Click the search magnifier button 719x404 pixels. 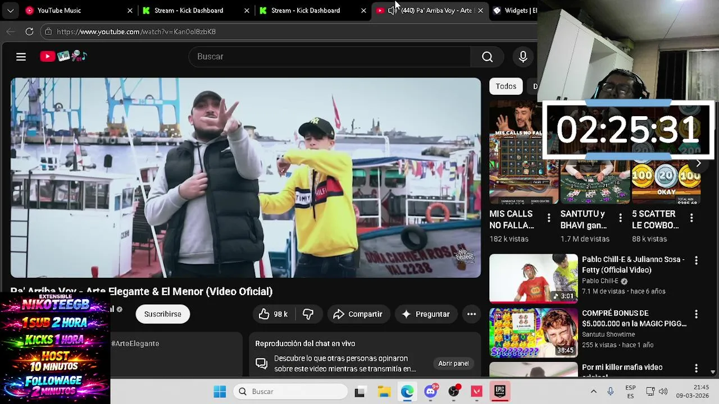pyautogui.click(x=487, y=57)
